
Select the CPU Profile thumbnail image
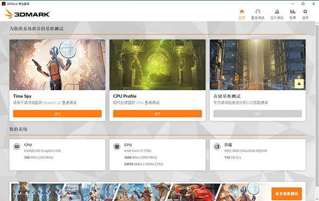tap(157, 65)
